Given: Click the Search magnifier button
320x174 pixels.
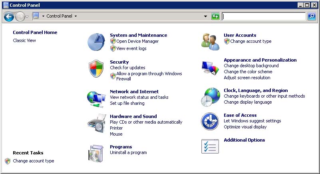Looking at the screenshot, I should pyautogui.click(x=312, y=16).
